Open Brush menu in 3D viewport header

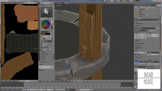tap(52, 81)
